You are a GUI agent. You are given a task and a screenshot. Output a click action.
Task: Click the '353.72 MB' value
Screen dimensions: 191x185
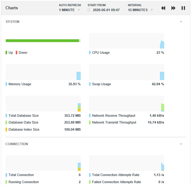[73, 116]
